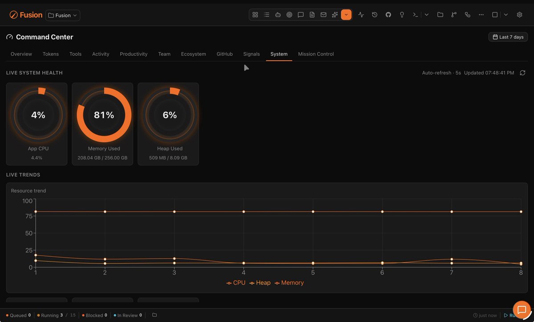This screenshot has height=322, width=534.
Task: Open the robot agents icon
Action: [278, 15]
